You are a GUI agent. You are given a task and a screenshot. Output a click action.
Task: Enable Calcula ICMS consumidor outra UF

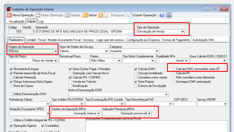coord(174,69)
